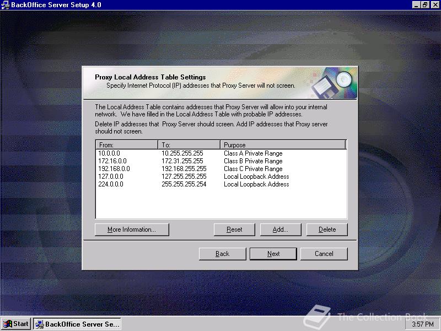The height and width of the screenshot is (331, 441).
Task: Sort by the Purpose column header
Action: pos(283,145)
